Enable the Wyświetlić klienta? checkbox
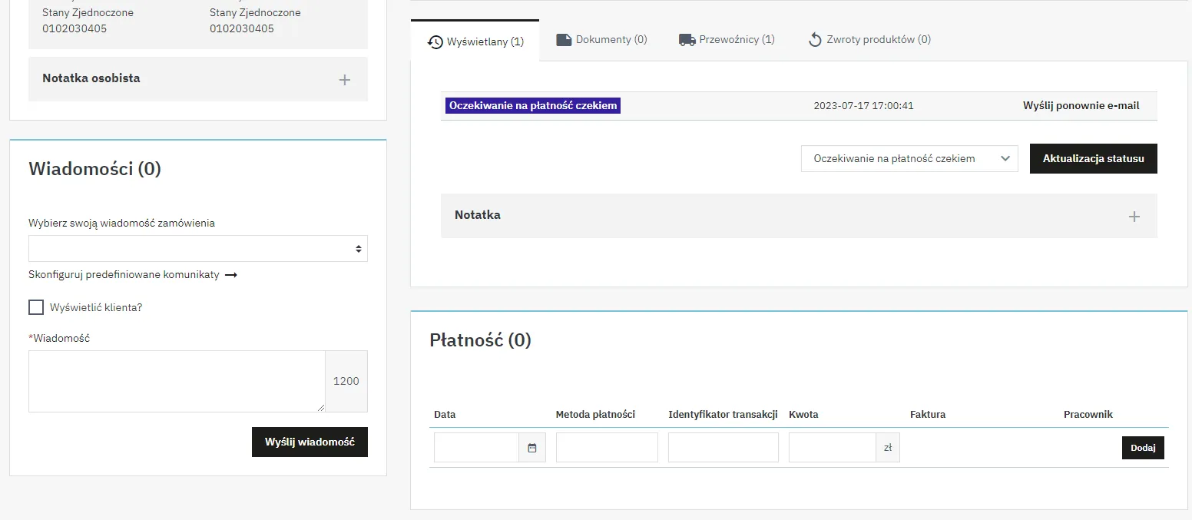1192x520 pixels. [x=36, y=307]
